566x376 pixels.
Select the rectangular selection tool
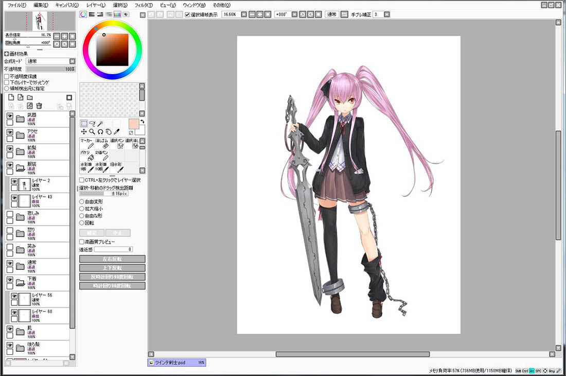84,124
